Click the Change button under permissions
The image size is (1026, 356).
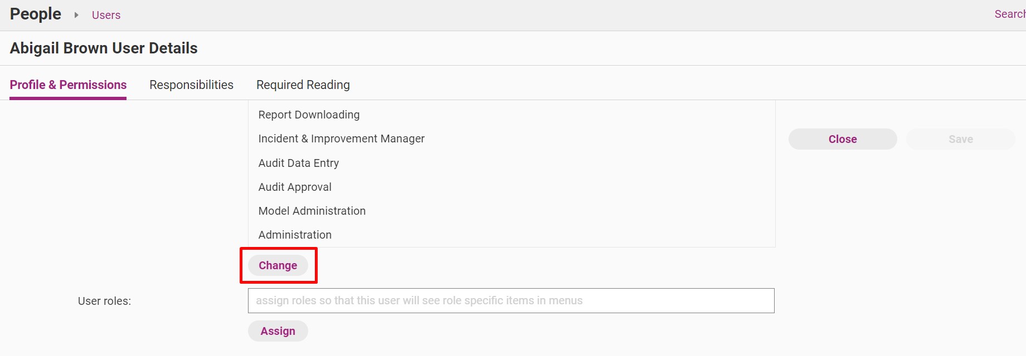(278, 265)
